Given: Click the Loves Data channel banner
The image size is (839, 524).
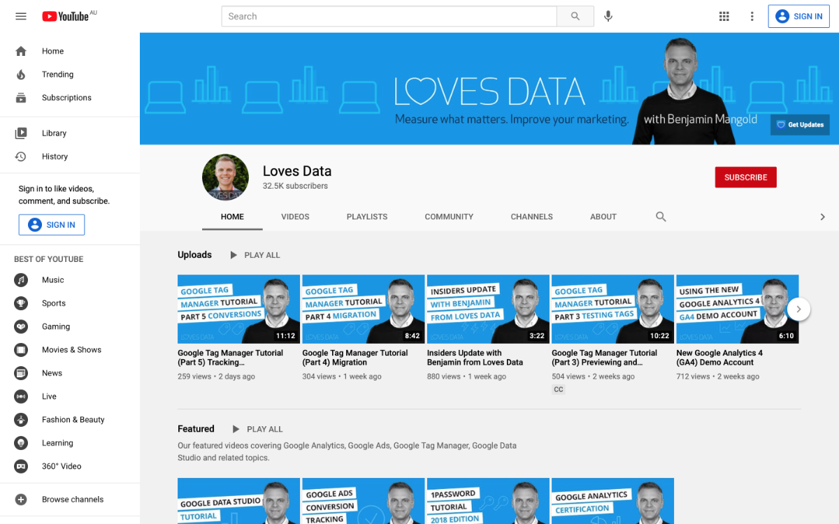Looking at the screenshot, I should tap(489, 89).
